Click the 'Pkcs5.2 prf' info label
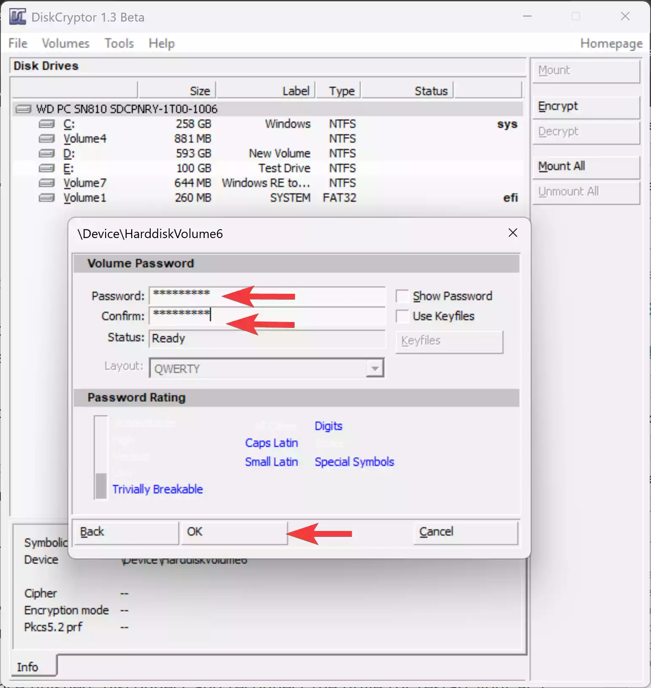This screenshot has height=688, width=651. coord(53,627)
